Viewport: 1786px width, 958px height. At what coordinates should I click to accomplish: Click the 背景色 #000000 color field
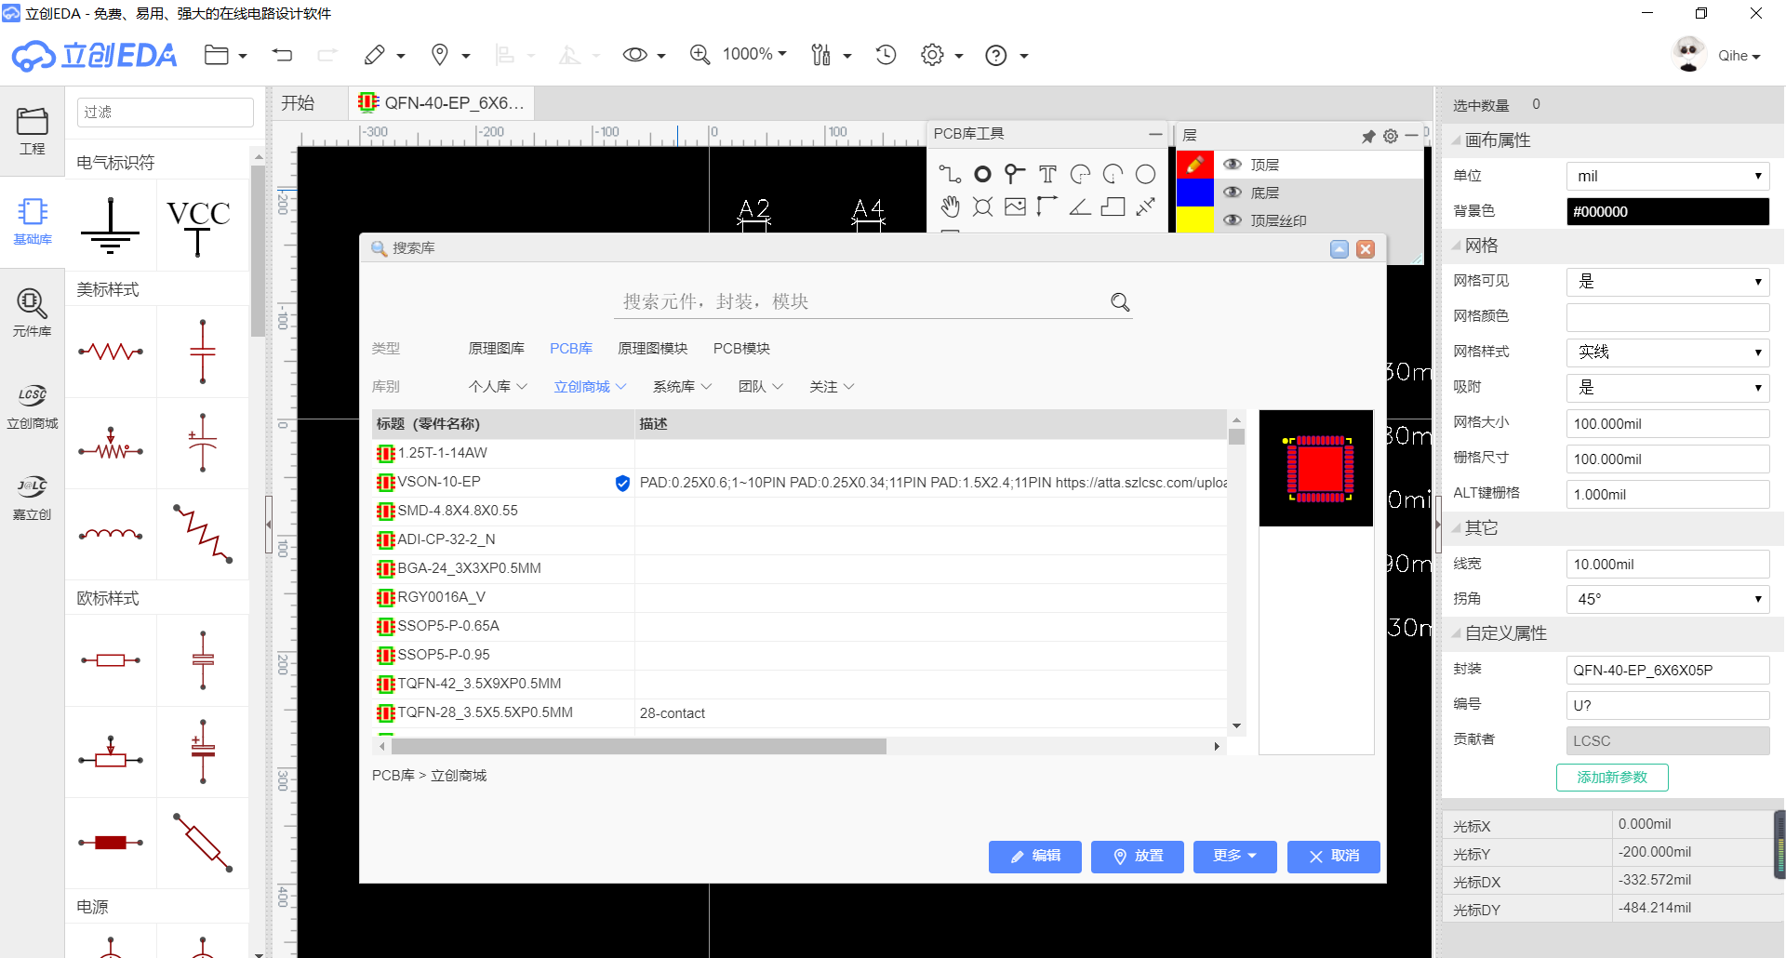click(1668, 211)
